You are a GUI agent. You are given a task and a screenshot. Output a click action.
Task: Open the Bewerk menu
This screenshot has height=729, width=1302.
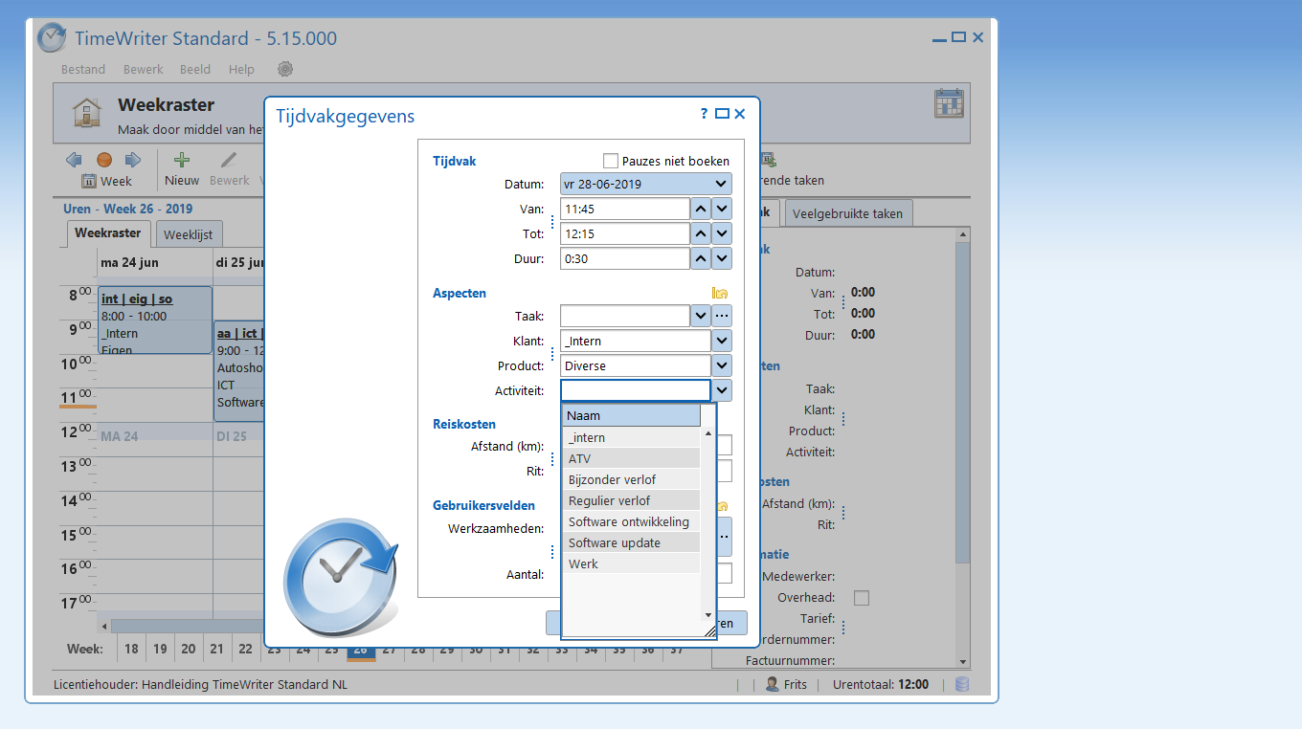[x=143, y=69]
